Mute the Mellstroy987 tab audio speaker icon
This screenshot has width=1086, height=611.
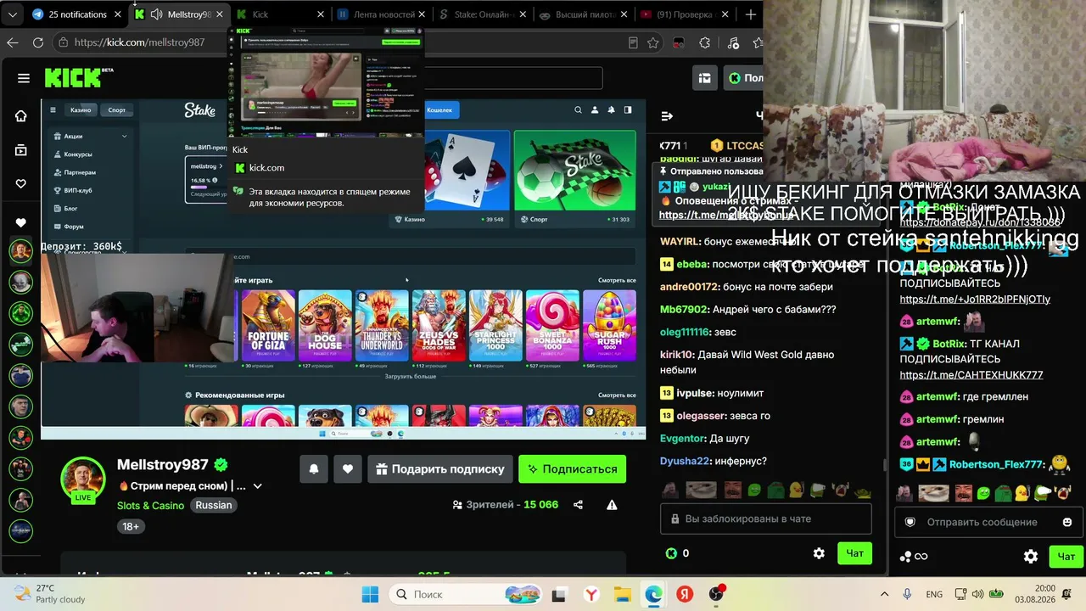[x=157, y=14]
